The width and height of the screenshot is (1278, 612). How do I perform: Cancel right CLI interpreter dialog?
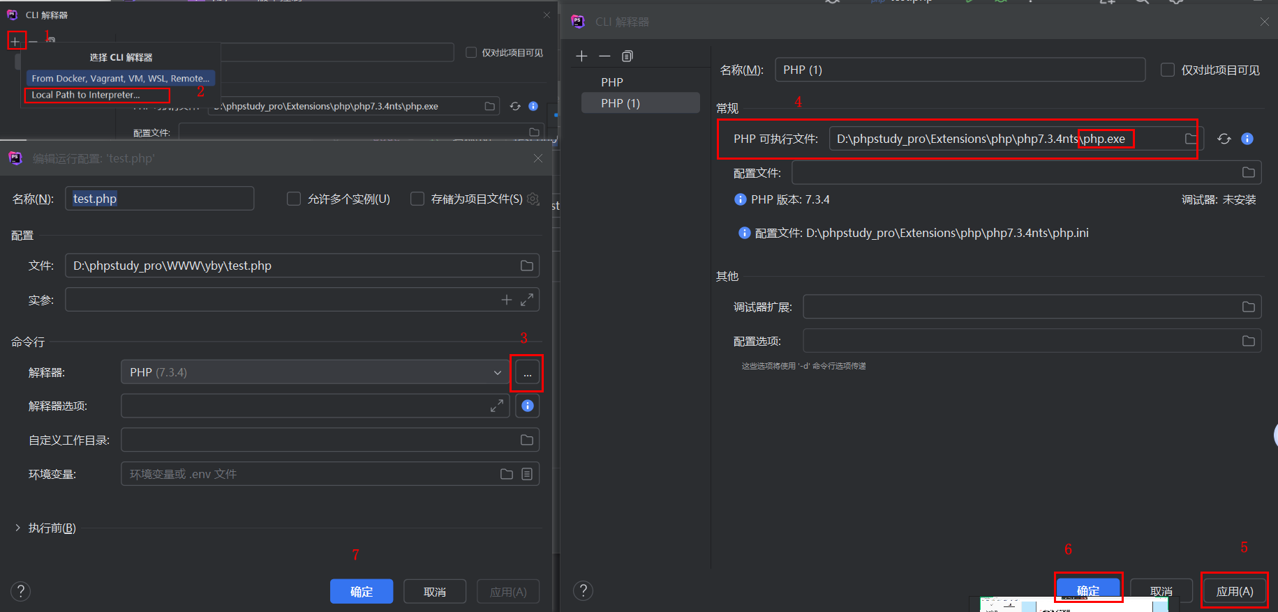click(x=1161, y=590)
